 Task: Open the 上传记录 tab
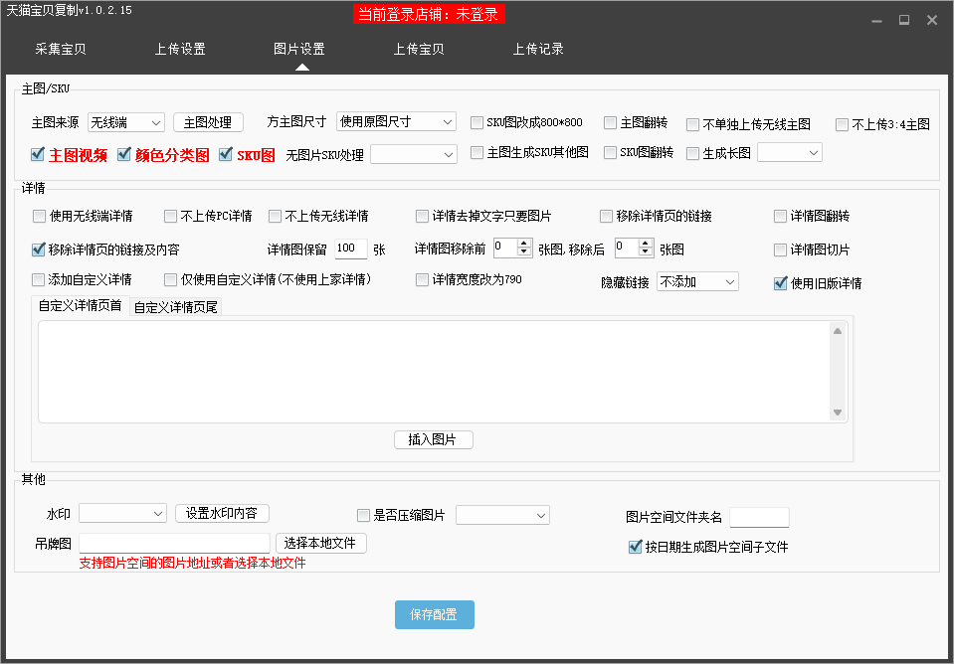coord(537,49)
